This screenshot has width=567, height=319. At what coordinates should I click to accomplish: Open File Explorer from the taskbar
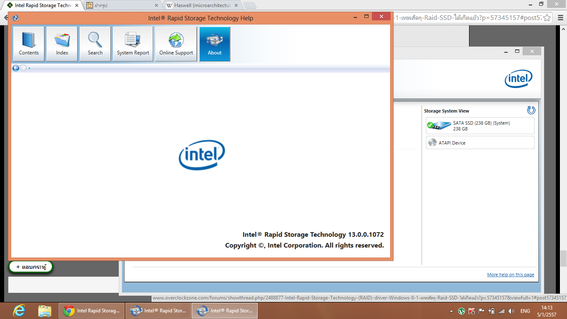click(44, 311)
